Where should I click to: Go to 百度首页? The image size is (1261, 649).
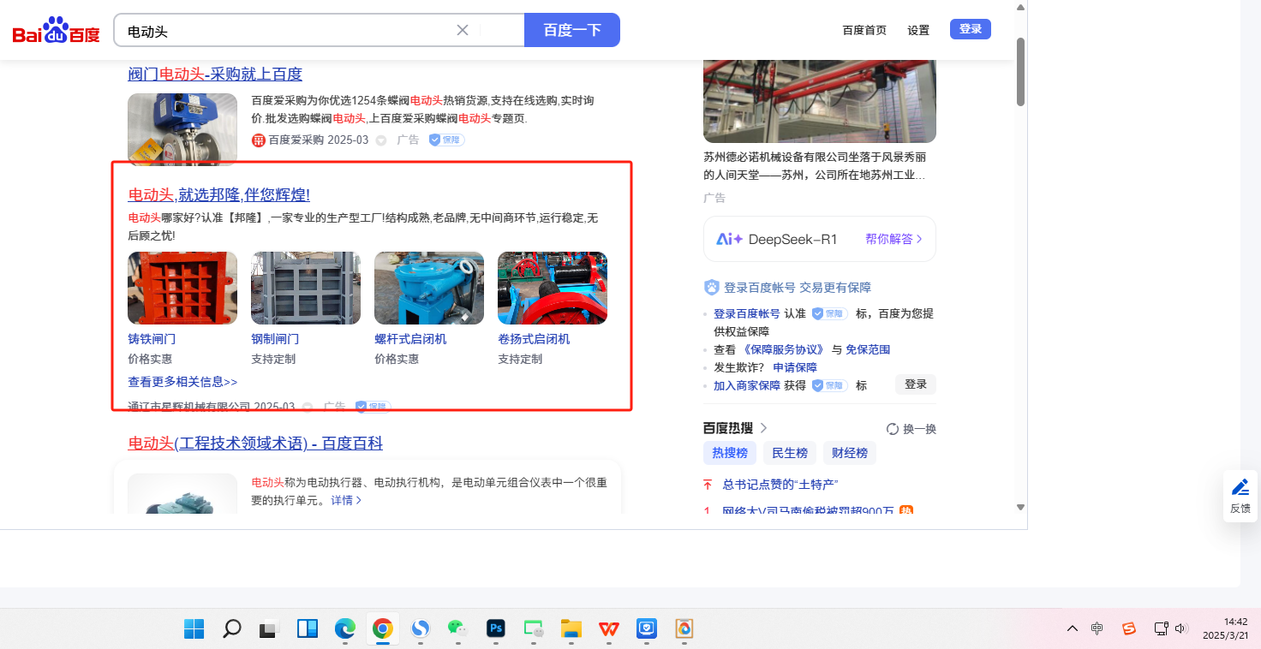point(864,30)
